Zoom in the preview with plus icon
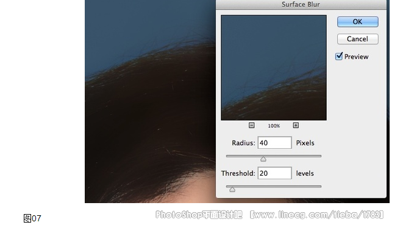The width and height of the screenshot is (414, 225). tap(296, 125)
